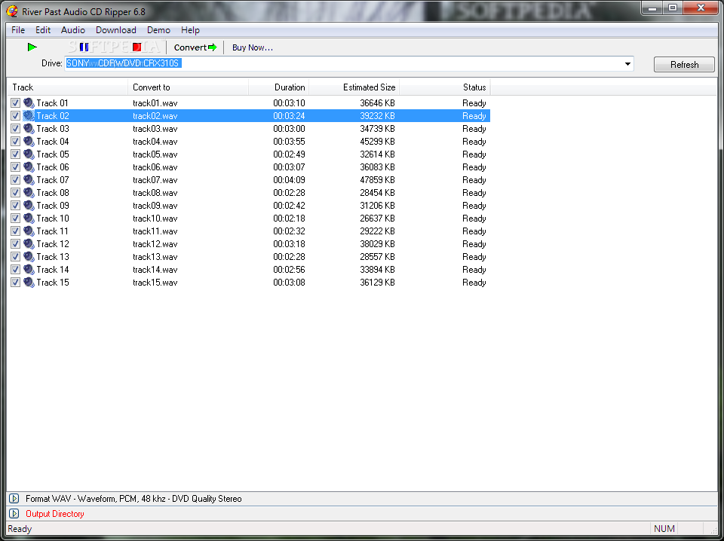Image resolution: width=724 pixels, height=541 pixels.
Task: Click the 47859 KB estimated size
Action: (x=377, y=180)
